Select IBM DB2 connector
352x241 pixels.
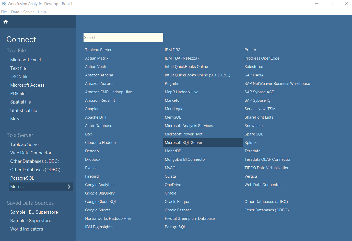coord(172,50)
